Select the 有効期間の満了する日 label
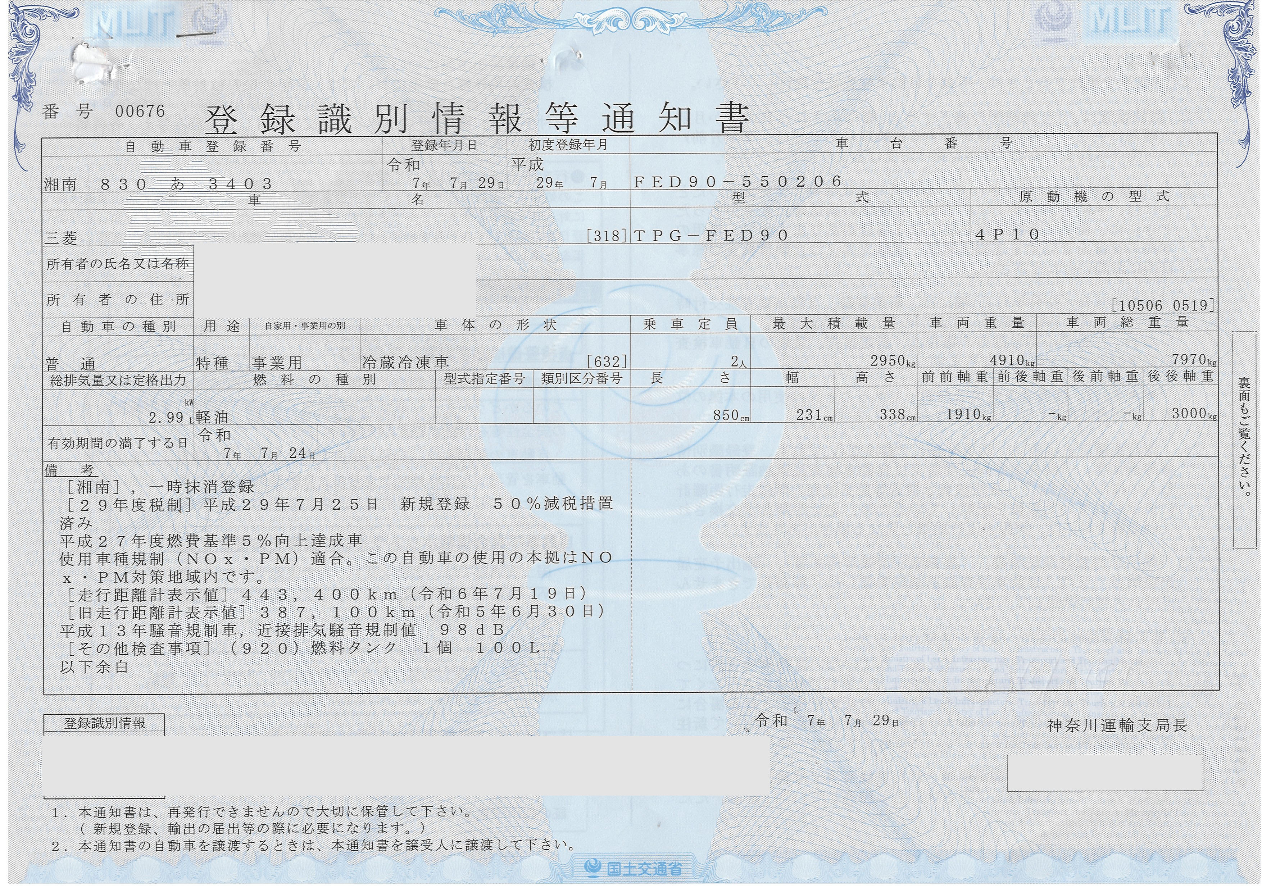Image resolution: width=1262 pixels, height=892 pixels. pyautogui.click(x=118, y=443)
